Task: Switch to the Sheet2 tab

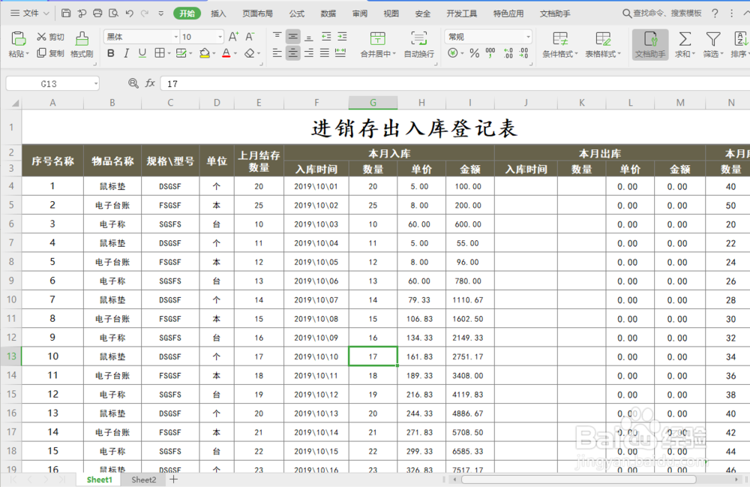Action: point(142,479)
